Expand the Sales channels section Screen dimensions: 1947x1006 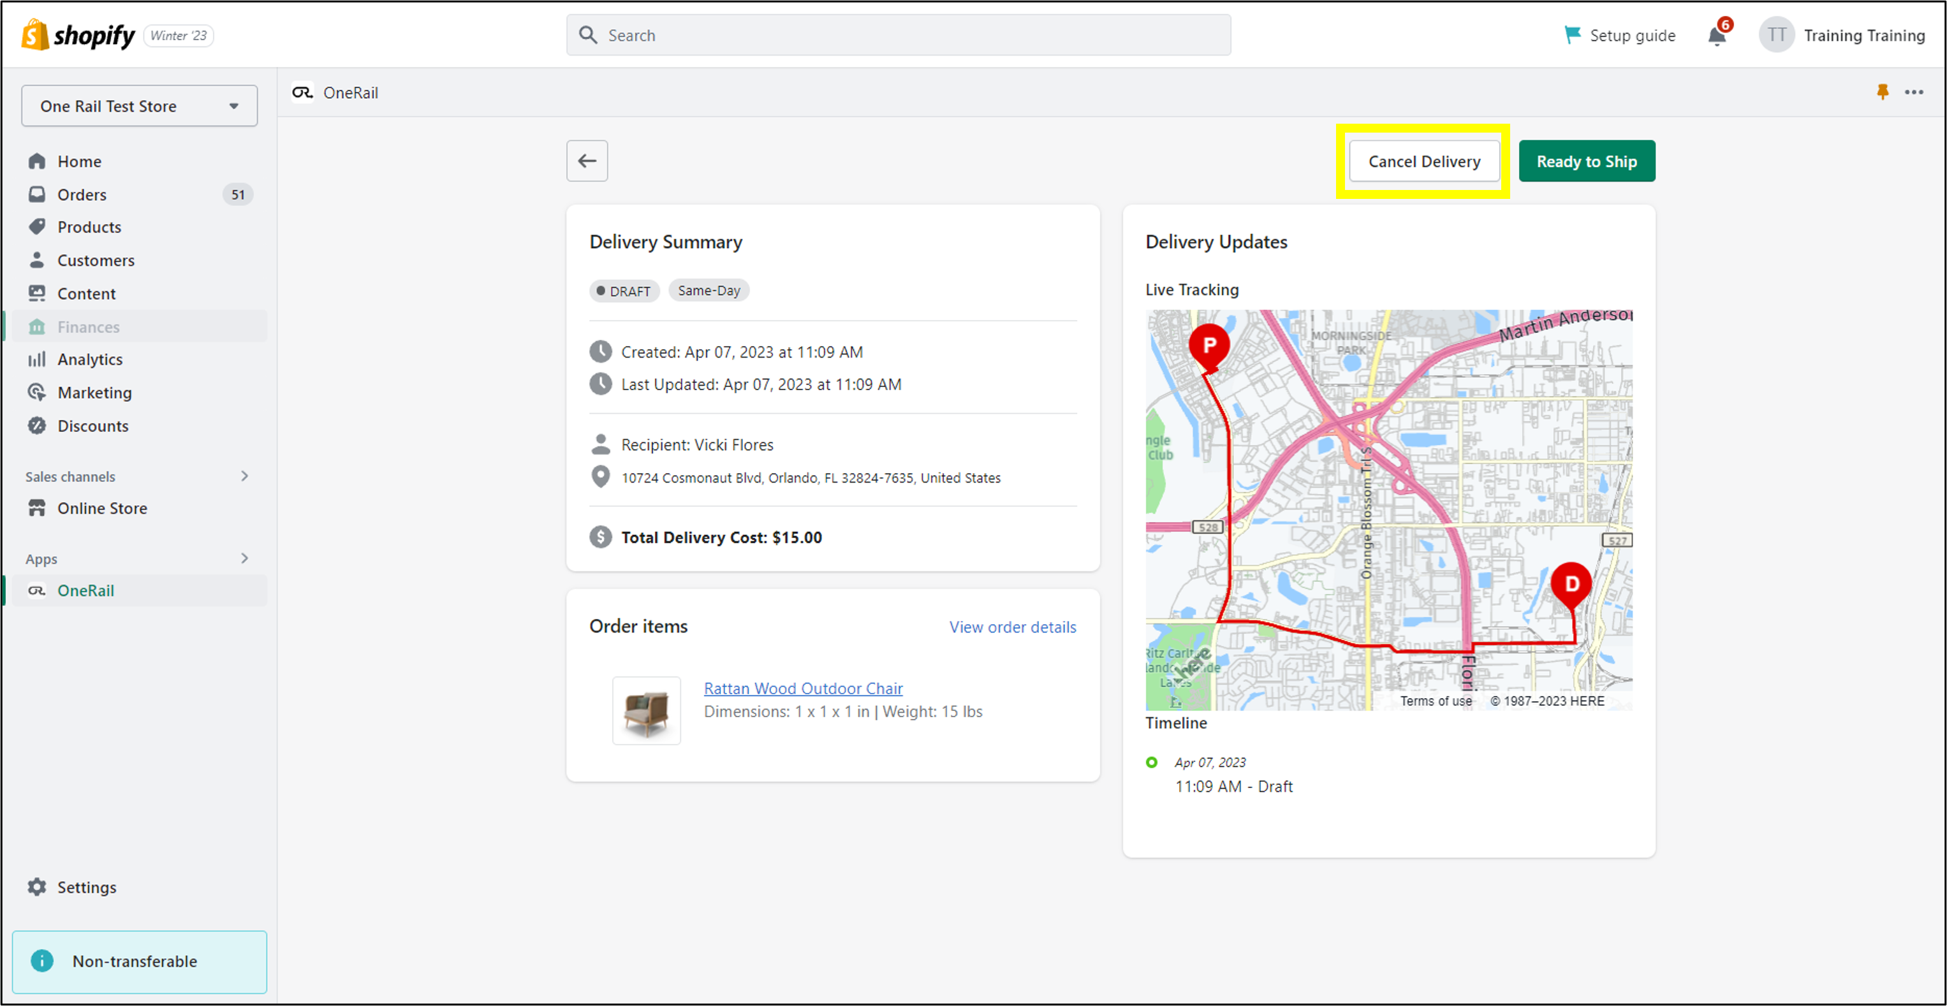[x=244, y=476]
